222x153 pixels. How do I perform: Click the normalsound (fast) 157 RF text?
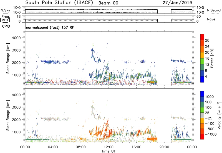point(50,27)
